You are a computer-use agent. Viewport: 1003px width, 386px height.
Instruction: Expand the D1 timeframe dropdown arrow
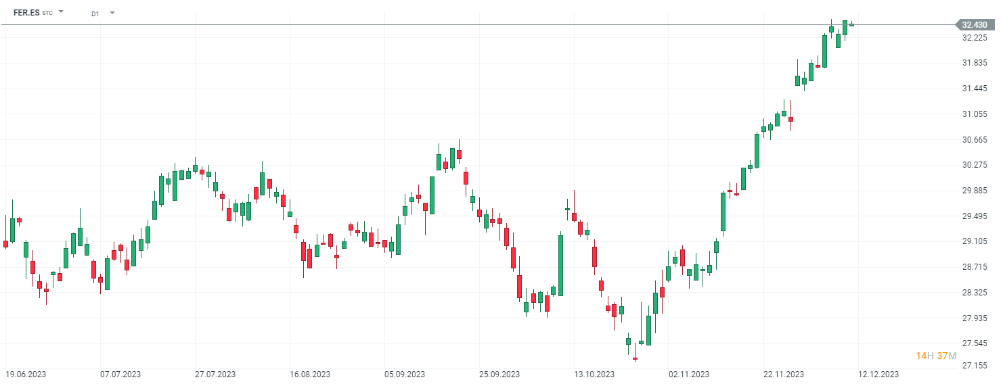[112, 13]
